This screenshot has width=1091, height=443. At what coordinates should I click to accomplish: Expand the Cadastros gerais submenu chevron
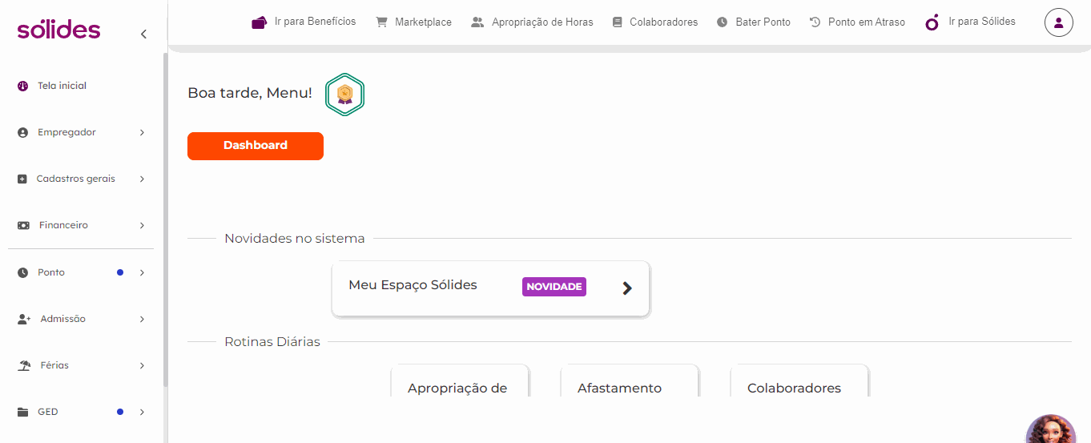click(x=142, y=179)
